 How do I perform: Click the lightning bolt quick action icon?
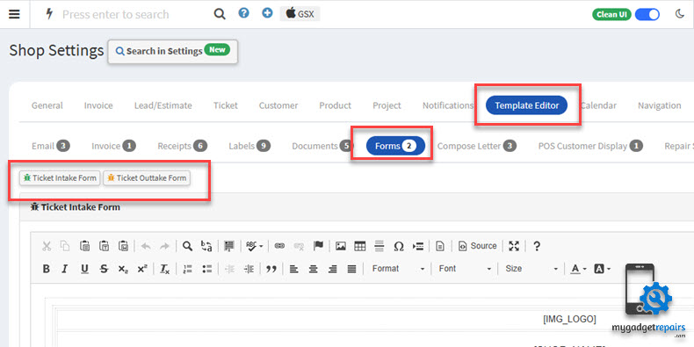[x=49, y=14]
